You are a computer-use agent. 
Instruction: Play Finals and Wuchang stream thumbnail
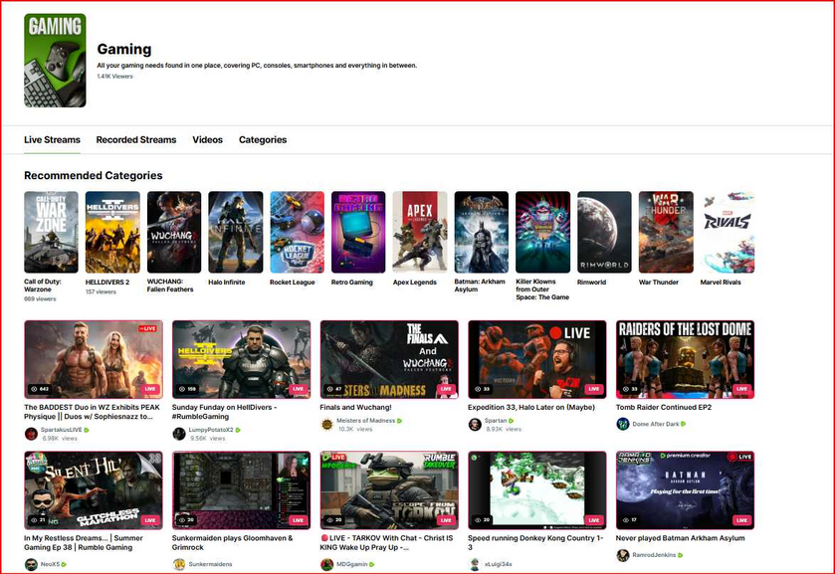(x=389, y=359)
